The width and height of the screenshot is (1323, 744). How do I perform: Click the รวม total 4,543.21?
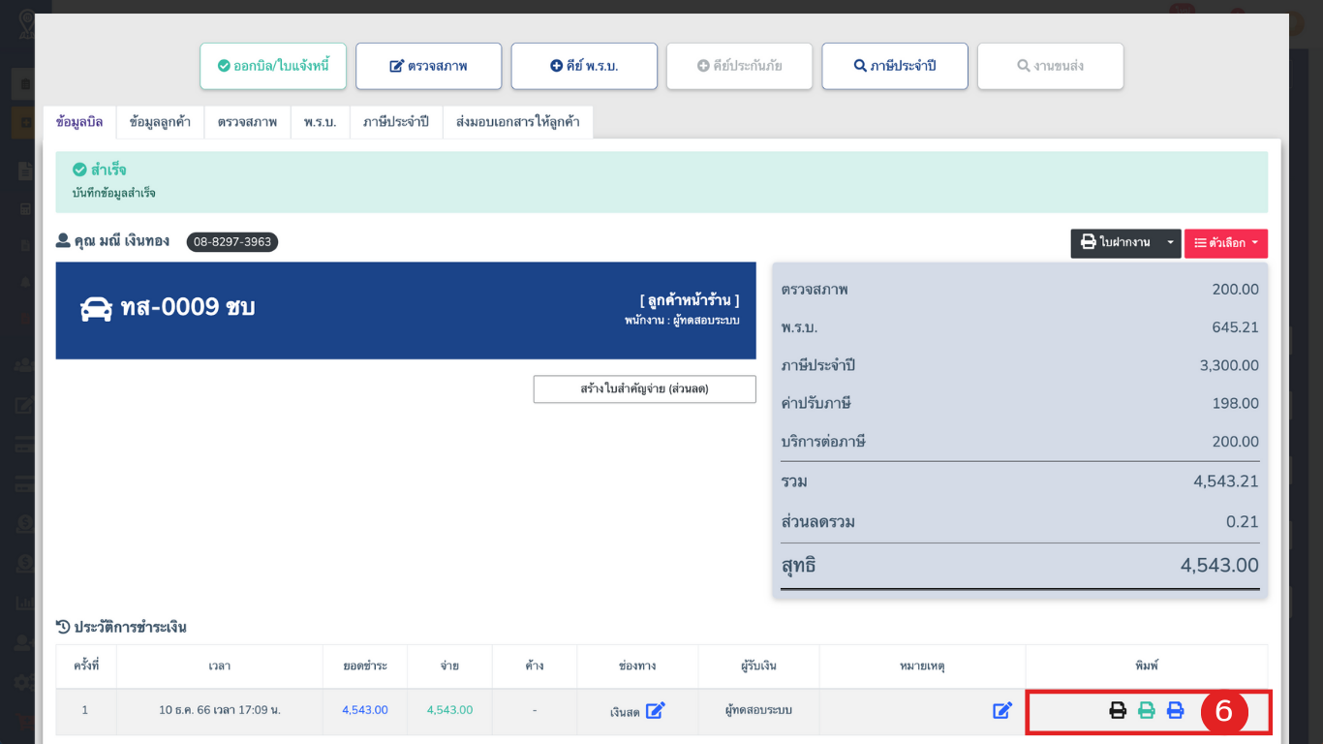1226,481
